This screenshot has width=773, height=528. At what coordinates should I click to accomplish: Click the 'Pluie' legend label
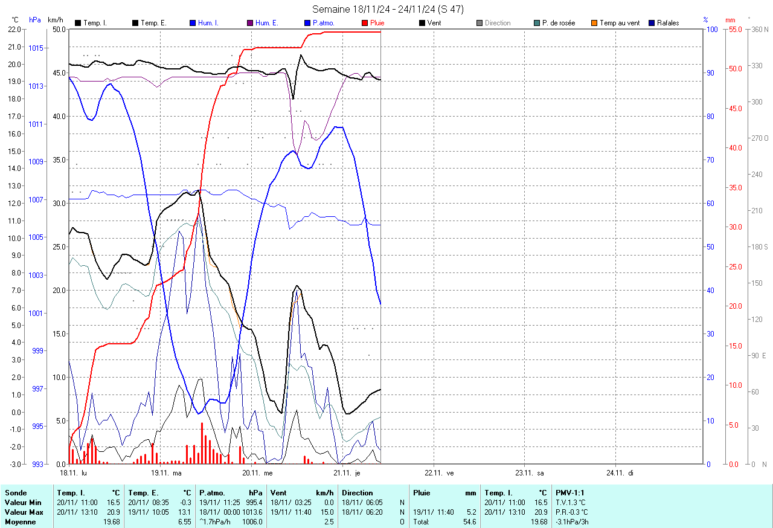[x=377, y=23]
